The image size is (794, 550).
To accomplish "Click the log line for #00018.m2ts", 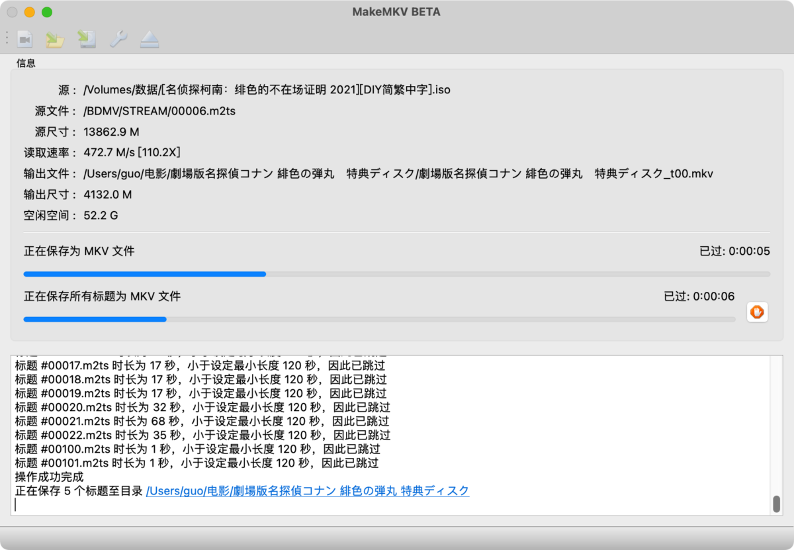I will 200,379.
